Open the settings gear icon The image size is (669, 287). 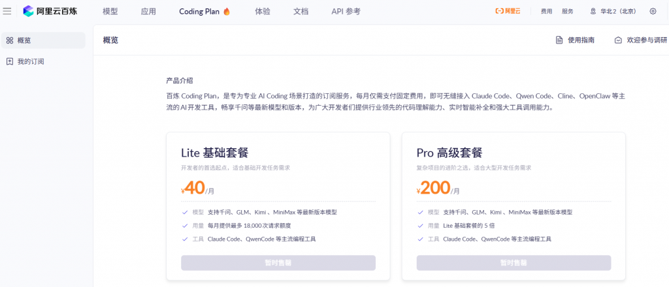tap(653, 11)
